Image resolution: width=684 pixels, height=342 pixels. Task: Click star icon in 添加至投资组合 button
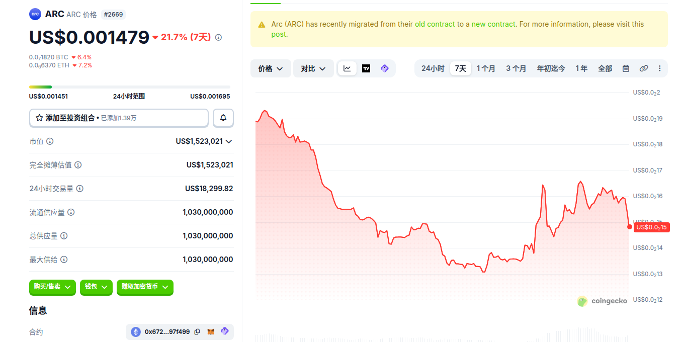click(x=39, y=118)
